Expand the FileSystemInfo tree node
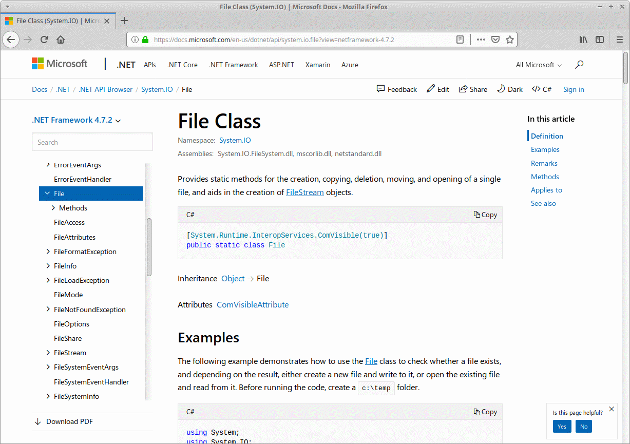The height and width of the screenshot is (444, 630). 48,396
